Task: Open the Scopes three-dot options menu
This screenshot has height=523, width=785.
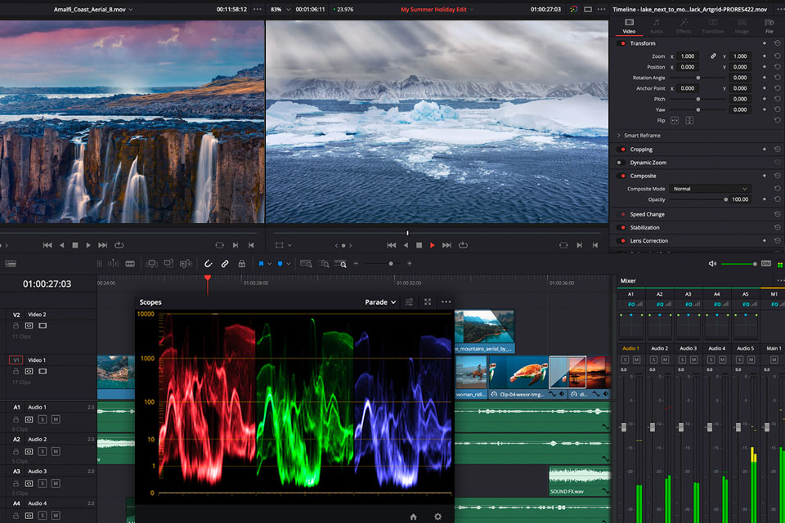Action: coord(446,302)
